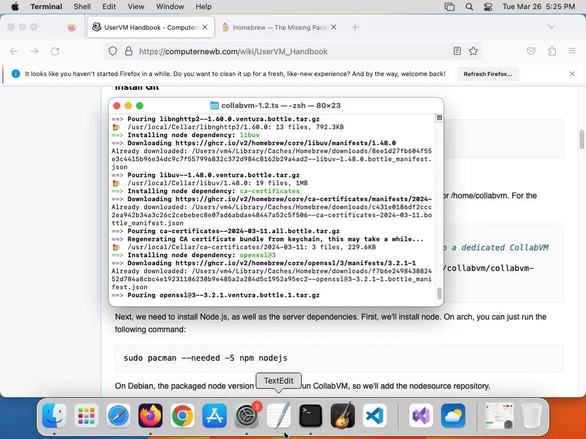Click the Refresh Firefox button
586x439 pixels.
pos(488,74)
